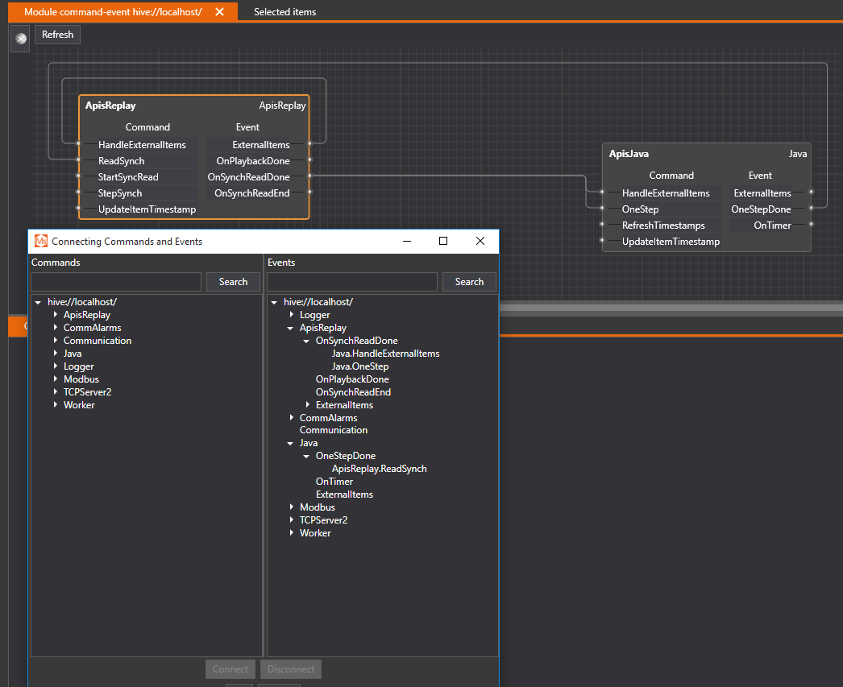
Task: Click the dialog's app icon in title bar
Action: coord(40,241)
